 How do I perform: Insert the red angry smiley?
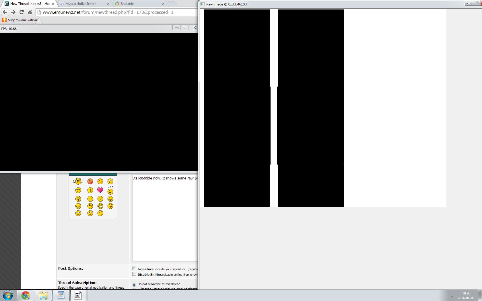90,181
